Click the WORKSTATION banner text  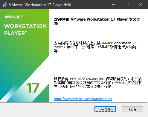pos(25,26)
